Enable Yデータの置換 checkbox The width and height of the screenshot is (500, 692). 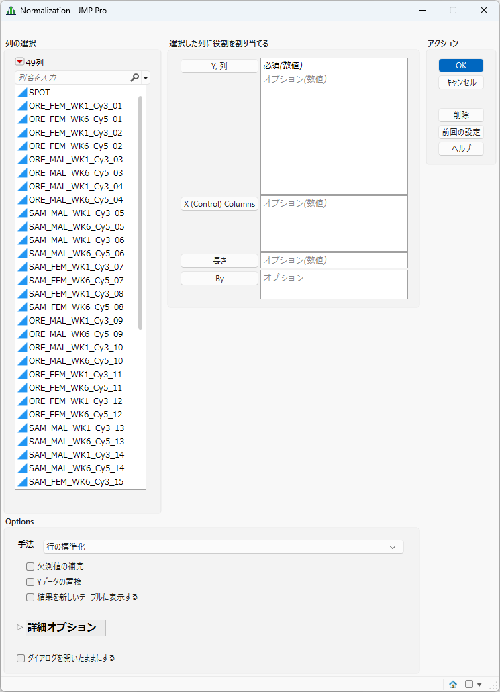click(30, 582)
